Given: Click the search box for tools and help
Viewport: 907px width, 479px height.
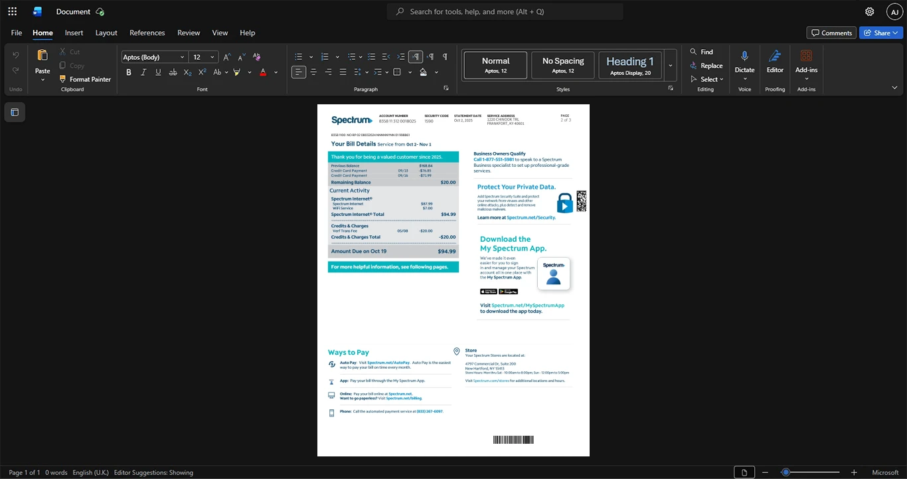Looking at the screenshot, I should point(505,11).
